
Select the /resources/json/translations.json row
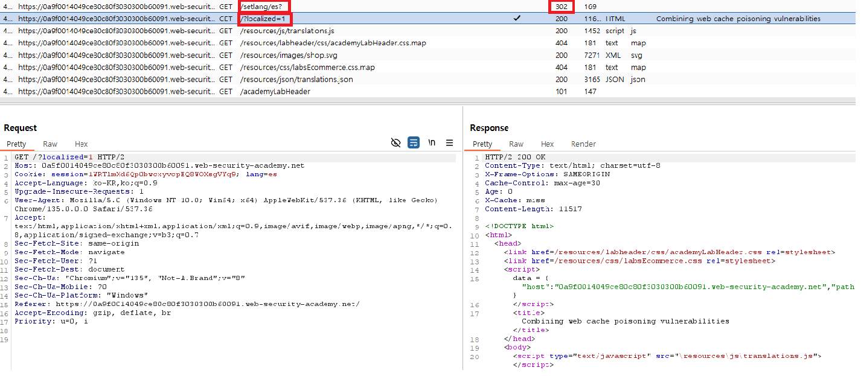(x=427, y=79)
